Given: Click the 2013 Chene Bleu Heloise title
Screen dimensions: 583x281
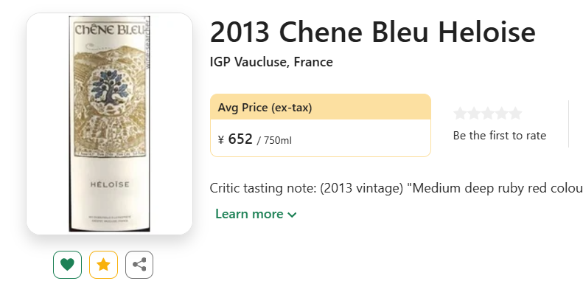Looking at the screenshot, I should click(x=372, y=32).
